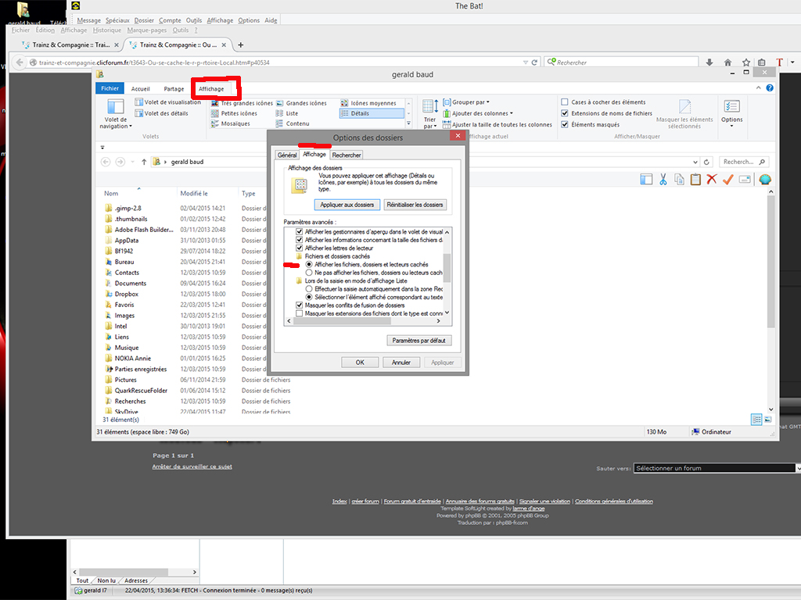Select Très grandes icônes view
The width and height of the screenshot is (801, 600).
pos(242,103)
